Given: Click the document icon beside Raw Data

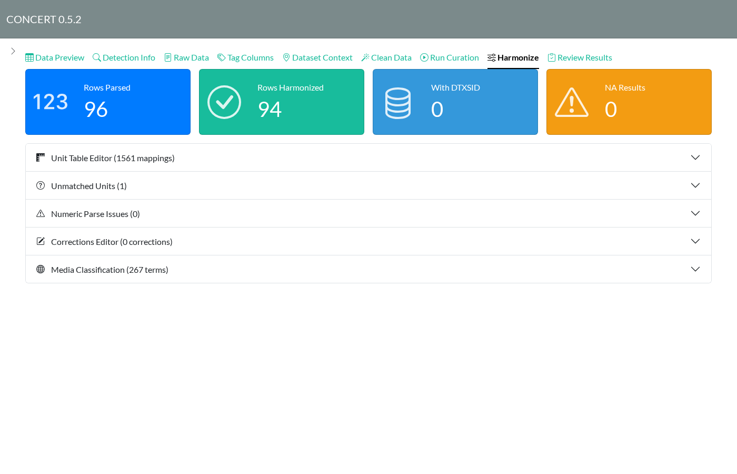Looking at the screenshot, I should 168,57.
